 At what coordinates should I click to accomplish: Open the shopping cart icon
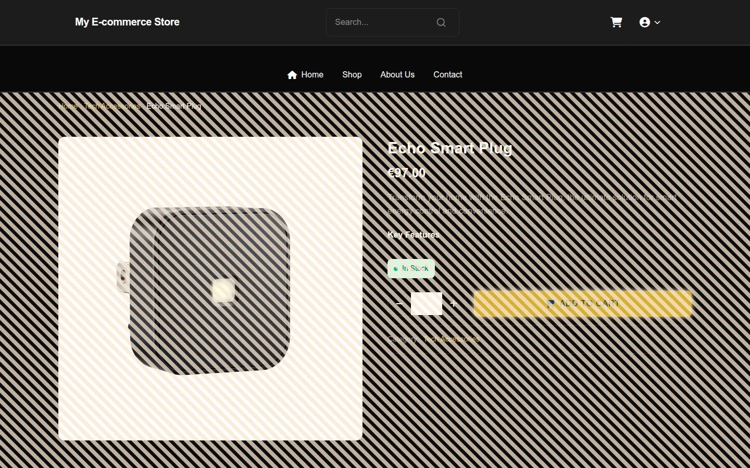pos(616,22)
